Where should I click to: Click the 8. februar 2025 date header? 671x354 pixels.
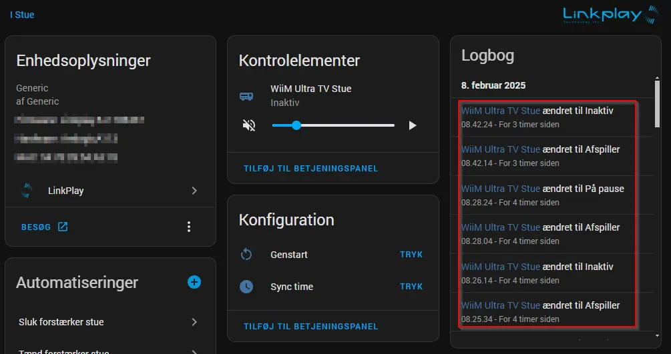click(x=493, y=85)
